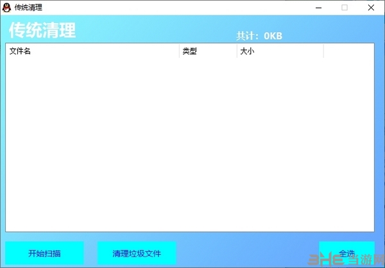Sort list by 类型 column header
Viewport: 385px width, 268px height.
208,51
